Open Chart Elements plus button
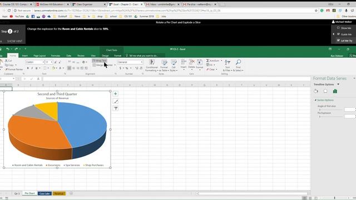Image resolution: width=356 pixels, height=200 pixels. click(x=116, y=94)
